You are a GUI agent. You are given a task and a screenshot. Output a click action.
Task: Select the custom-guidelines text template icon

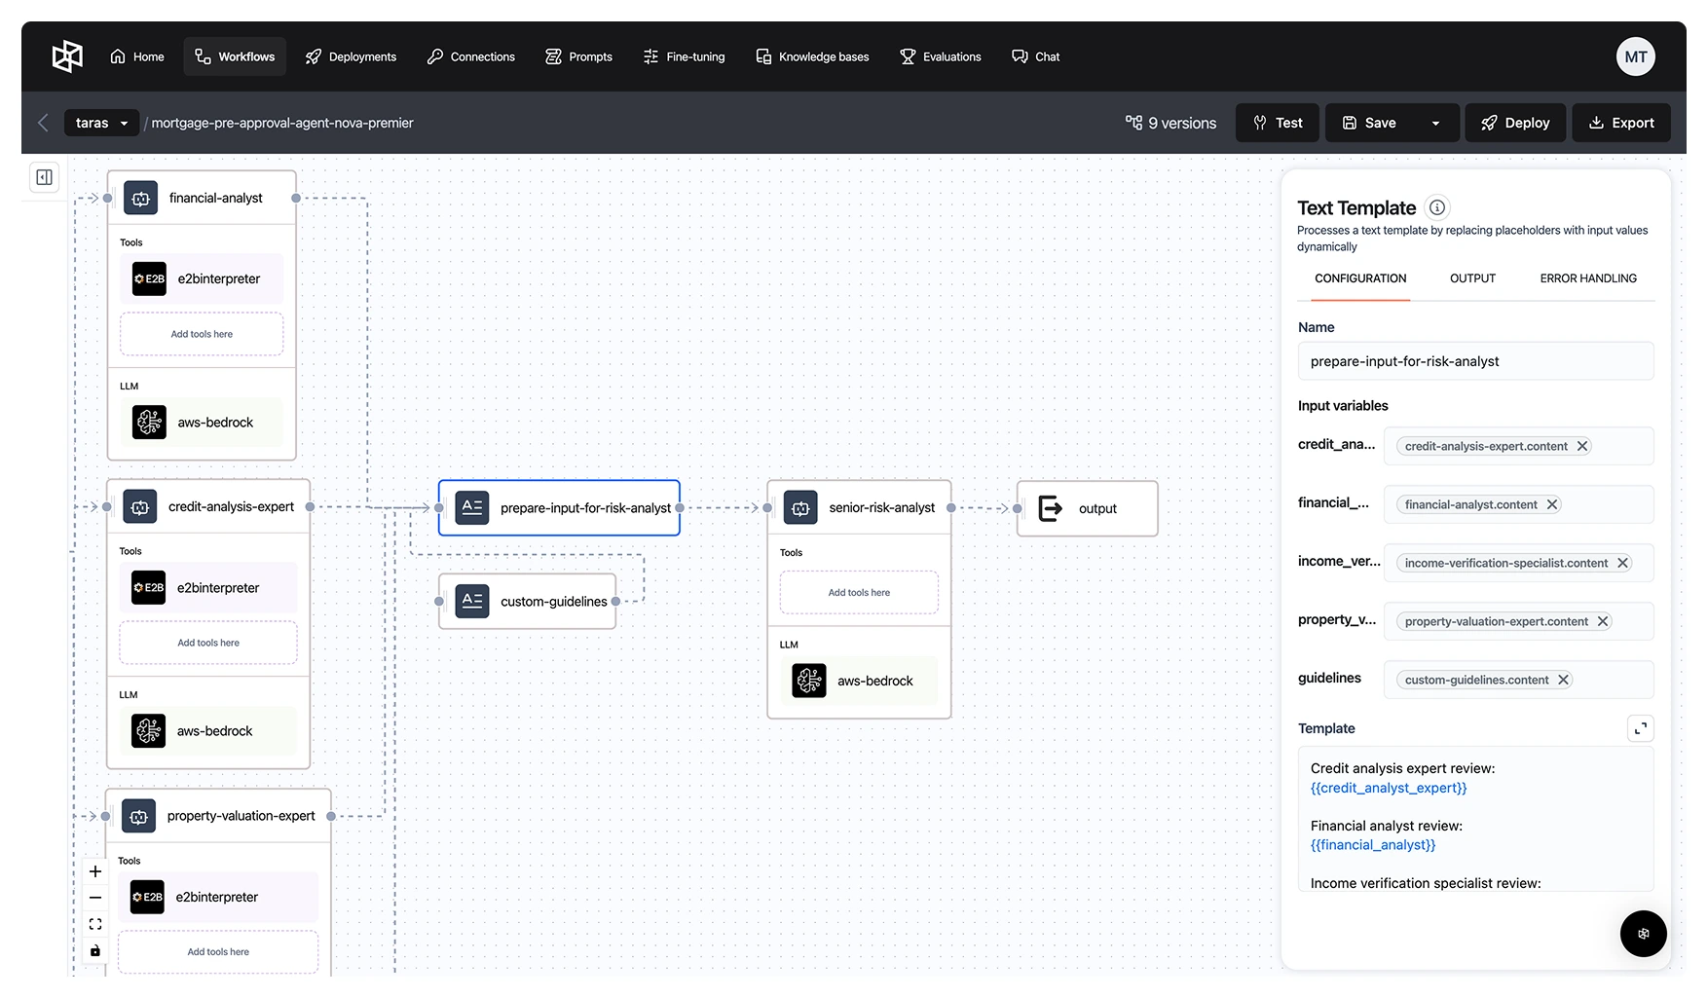pos(472,601)
